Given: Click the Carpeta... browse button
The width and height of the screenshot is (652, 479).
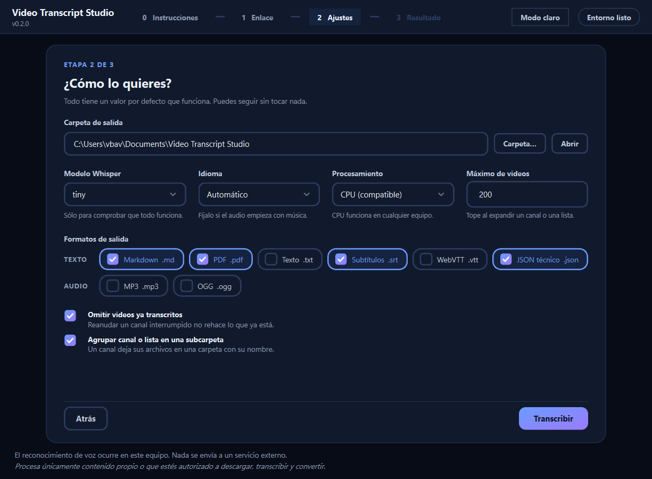Looking at the screenshot, I should click(x=520, y=144).
